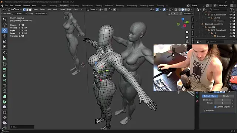Switch to the UV Editing workspace tab
Image resolution: width=237 pixels, height=133 pixels.
click(74, 6)
